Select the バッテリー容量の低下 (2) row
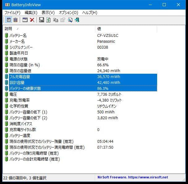Screen dimensions: 188x184 pyautogui.click(x=81, y=118)
